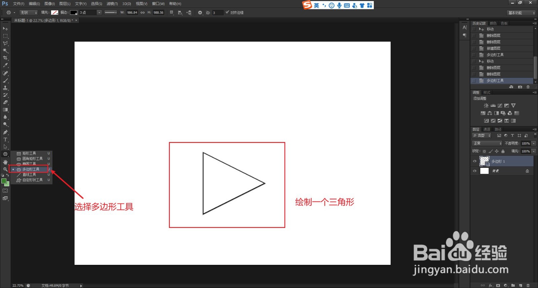Open the path alignment icon in options bar

point(180,12)
